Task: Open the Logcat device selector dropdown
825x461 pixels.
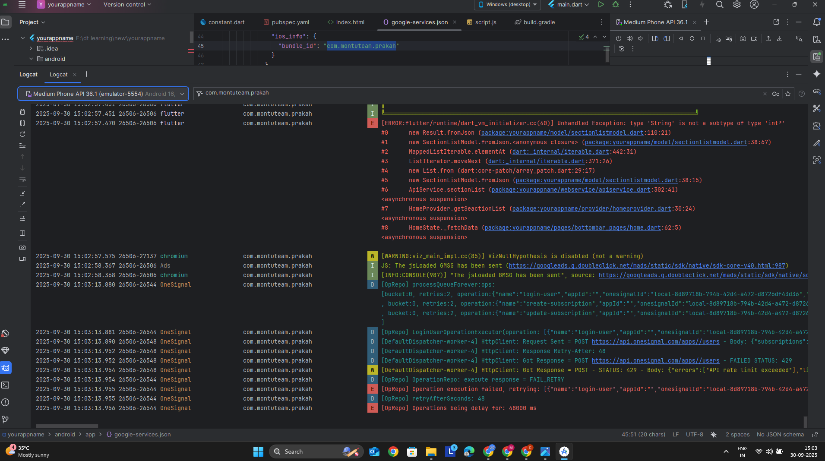Action: tap(103, 94)
